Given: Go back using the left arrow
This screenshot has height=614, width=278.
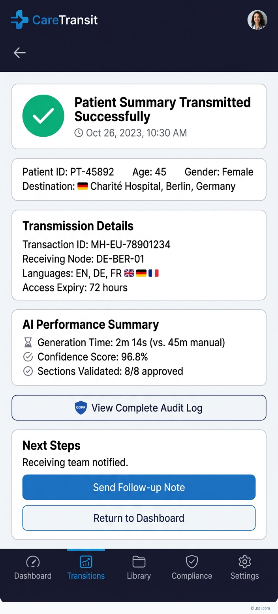Looking at the screenshot, I should click(19, 53).
